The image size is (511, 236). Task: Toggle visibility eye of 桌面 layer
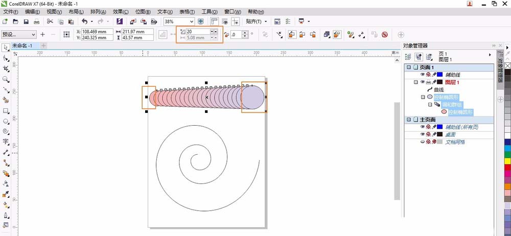(423, 134)
